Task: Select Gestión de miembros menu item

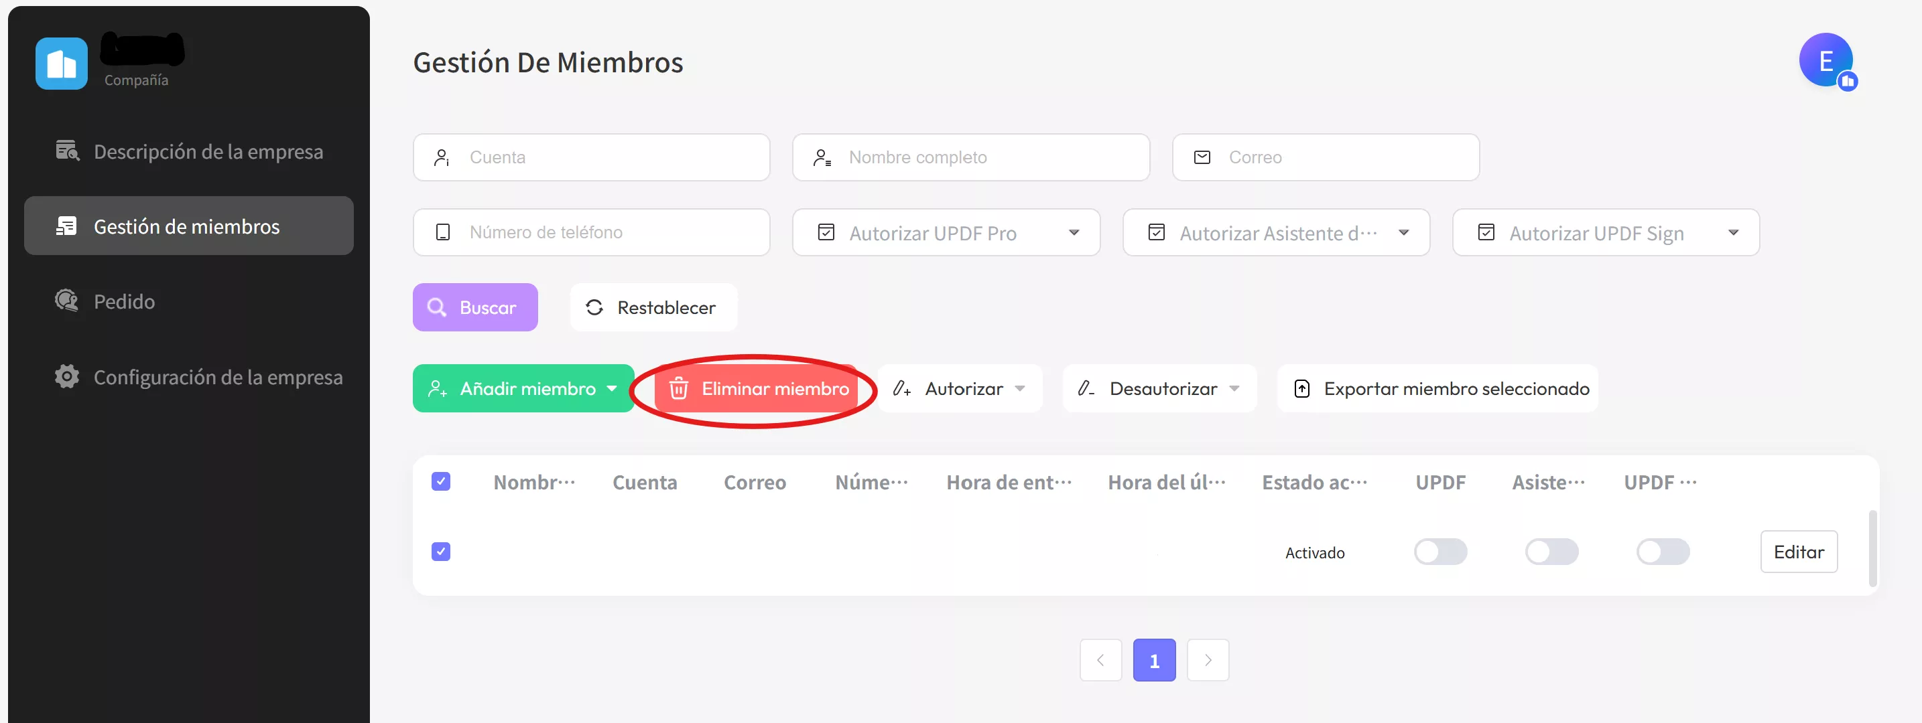Action: [x=189, y=226]
